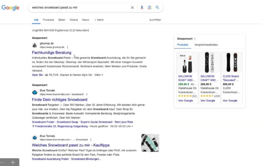Open Welches Snowboard passt zu mir - Kauftipps
The width and height of the screenshot is (262, 166).
[71, 145]
